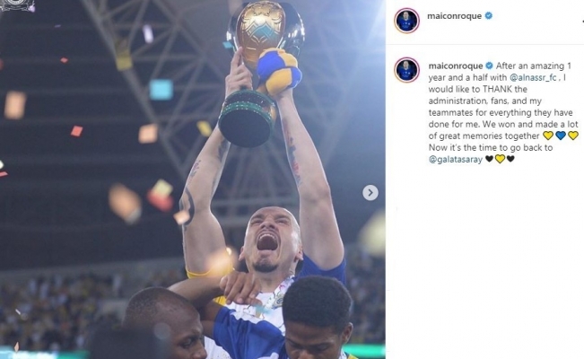Open the avatar beside the caption text
584x359 pixels.
pos(406,70)
